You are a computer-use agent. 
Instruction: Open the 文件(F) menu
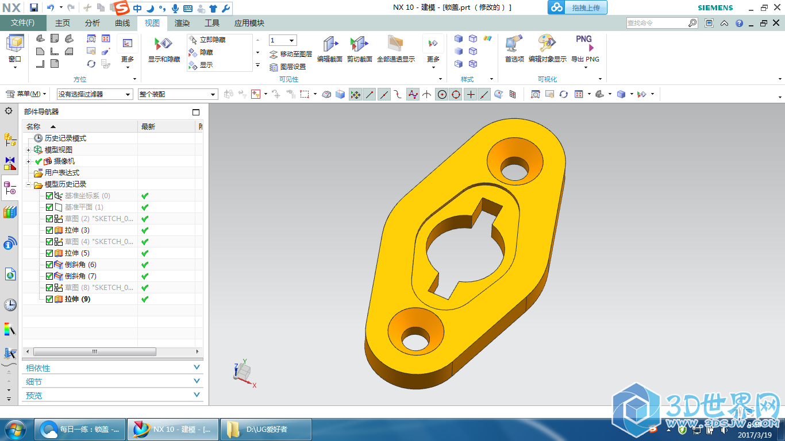23,23
